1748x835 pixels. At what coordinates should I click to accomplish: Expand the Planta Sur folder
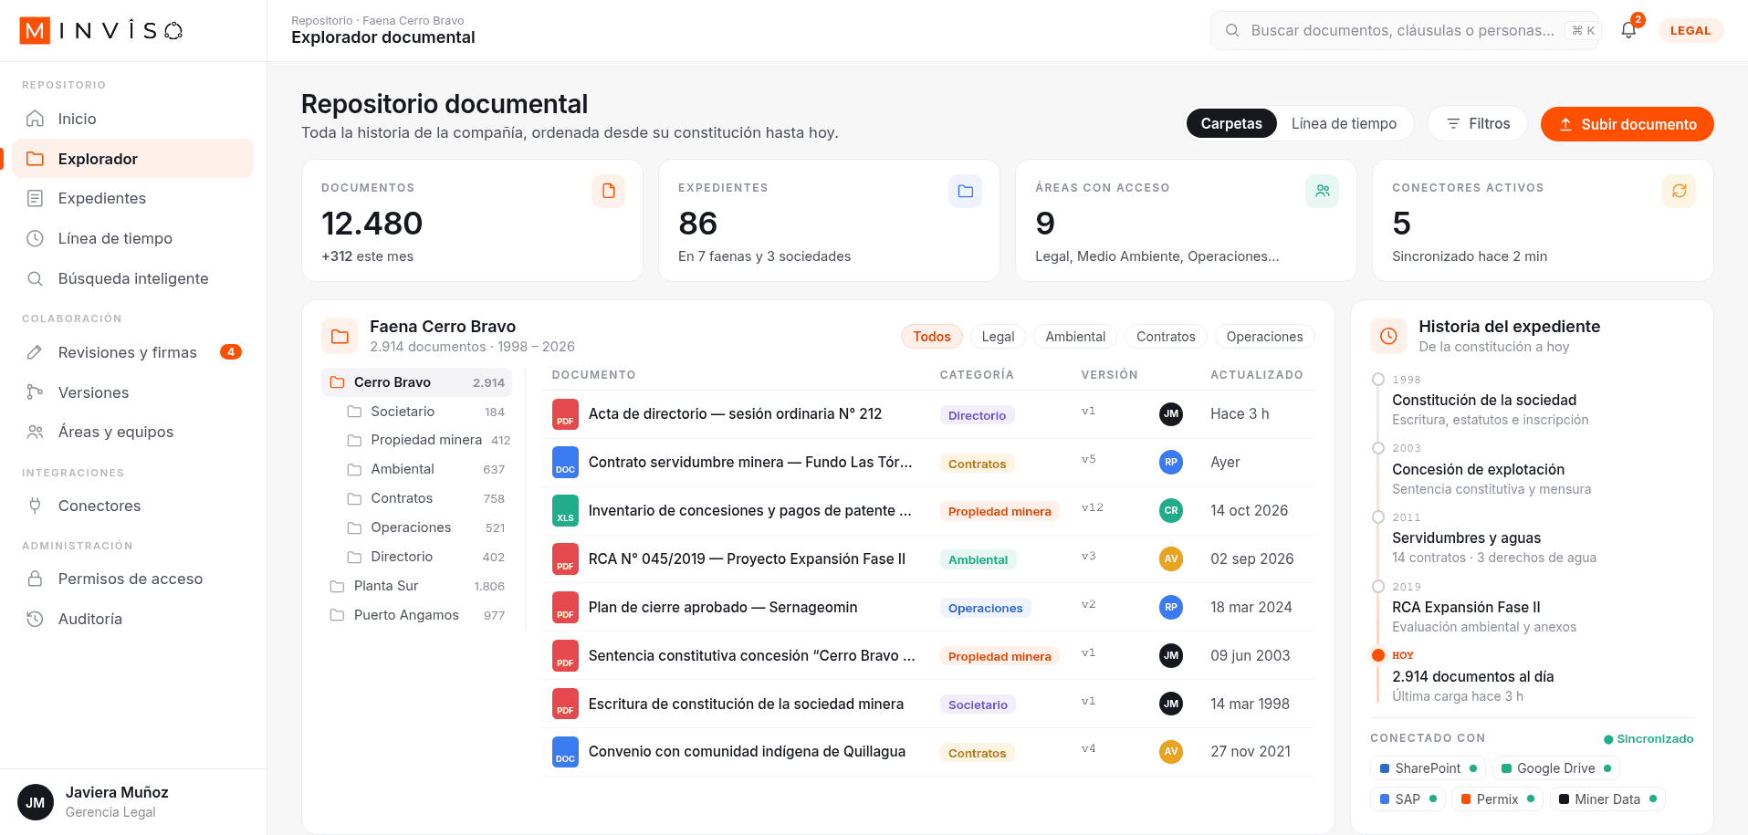417,586
